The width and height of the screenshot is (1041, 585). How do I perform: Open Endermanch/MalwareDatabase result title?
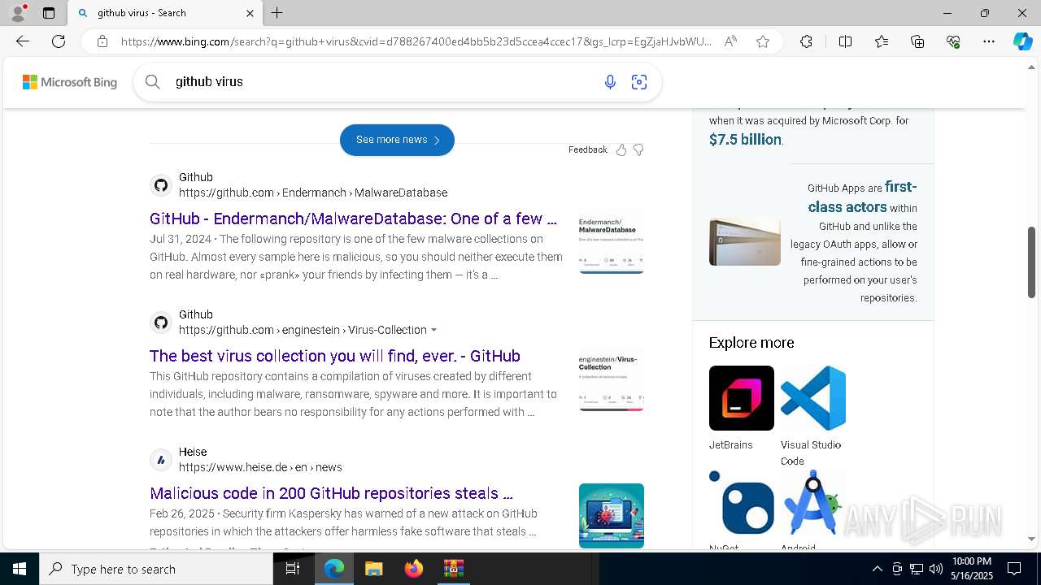353,219
